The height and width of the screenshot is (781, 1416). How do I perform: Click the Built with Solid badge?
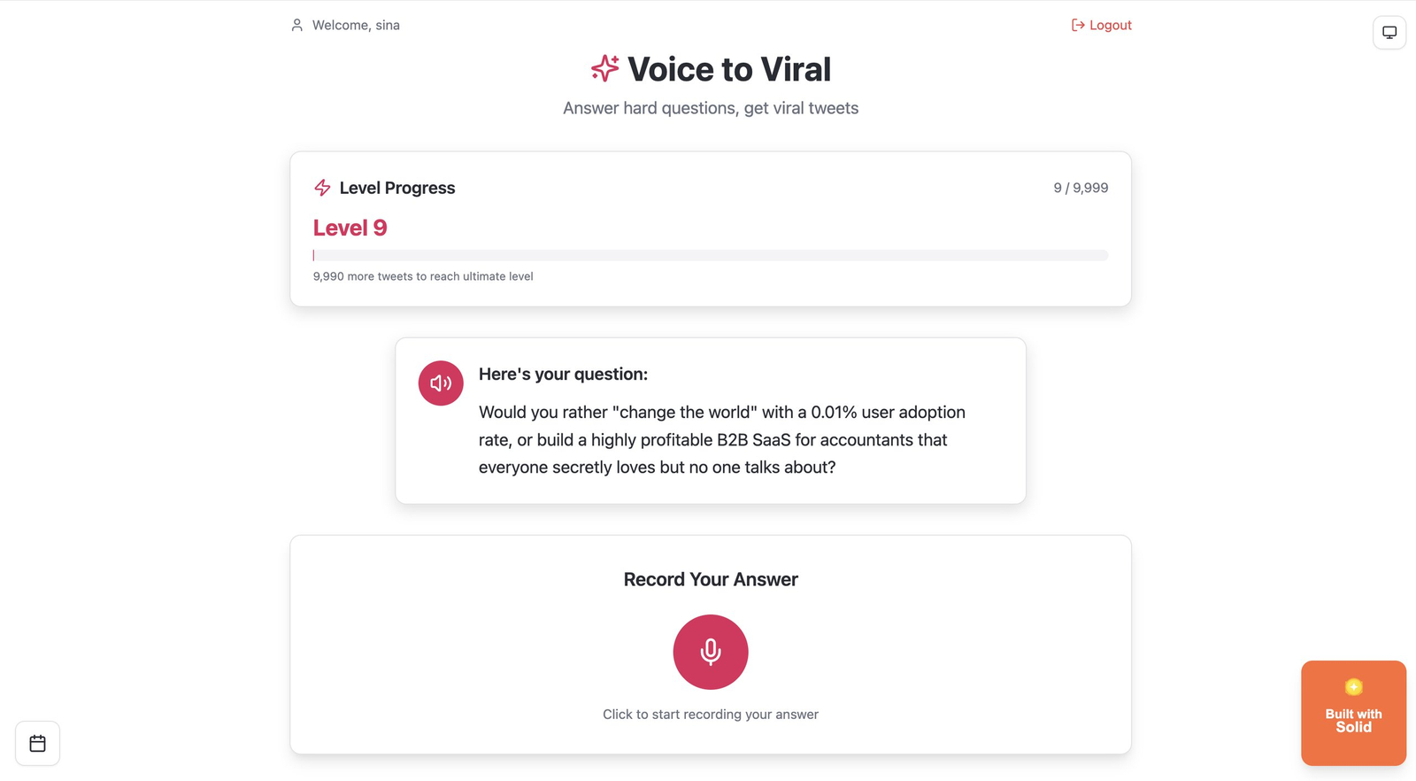1353,713
